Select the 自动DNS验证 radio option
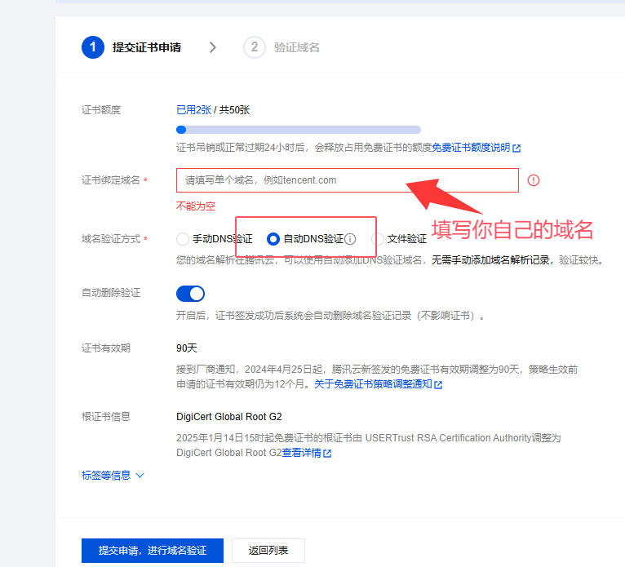Image resolution: width=625 pixels, height=567 pixels. pyautogui.click(x=273, y=239)
